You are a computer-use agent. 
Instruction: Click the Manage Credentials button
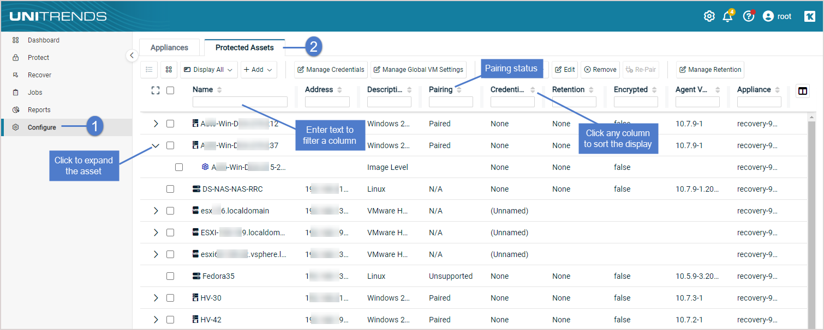(x=331, y=70)
